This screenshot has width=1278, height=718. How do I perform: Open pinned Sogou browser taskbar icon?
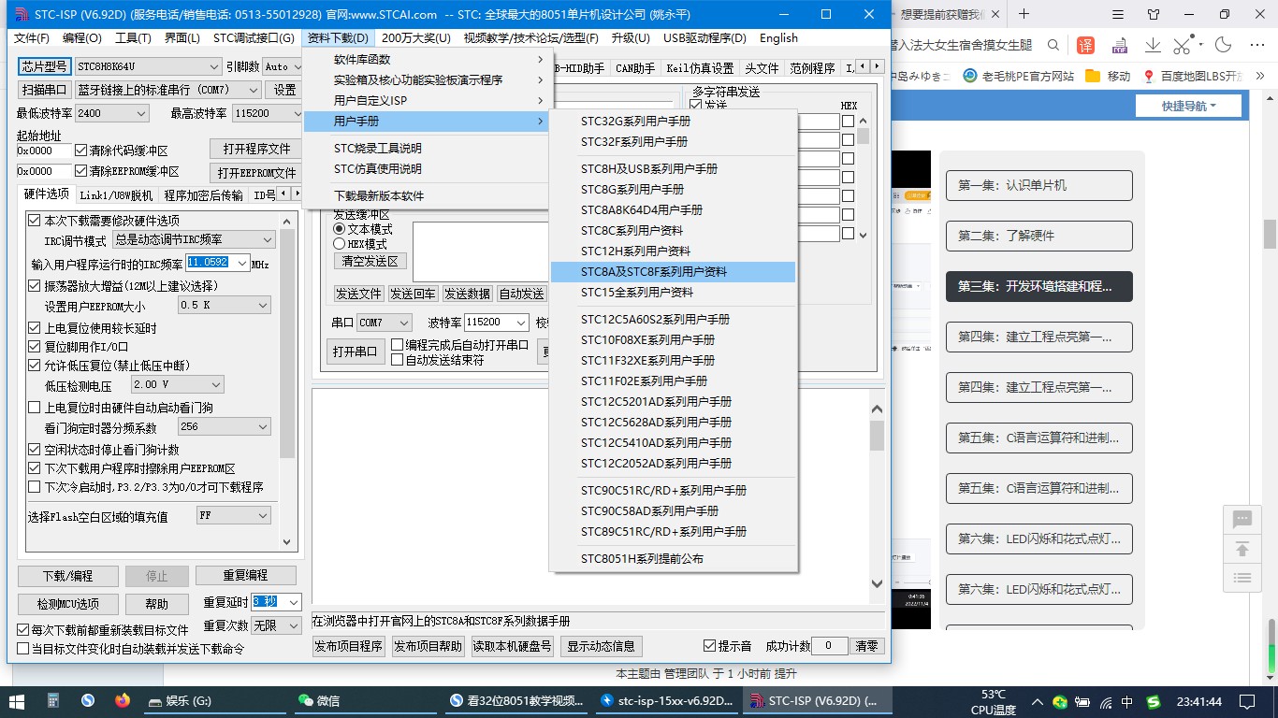point(88,700)
